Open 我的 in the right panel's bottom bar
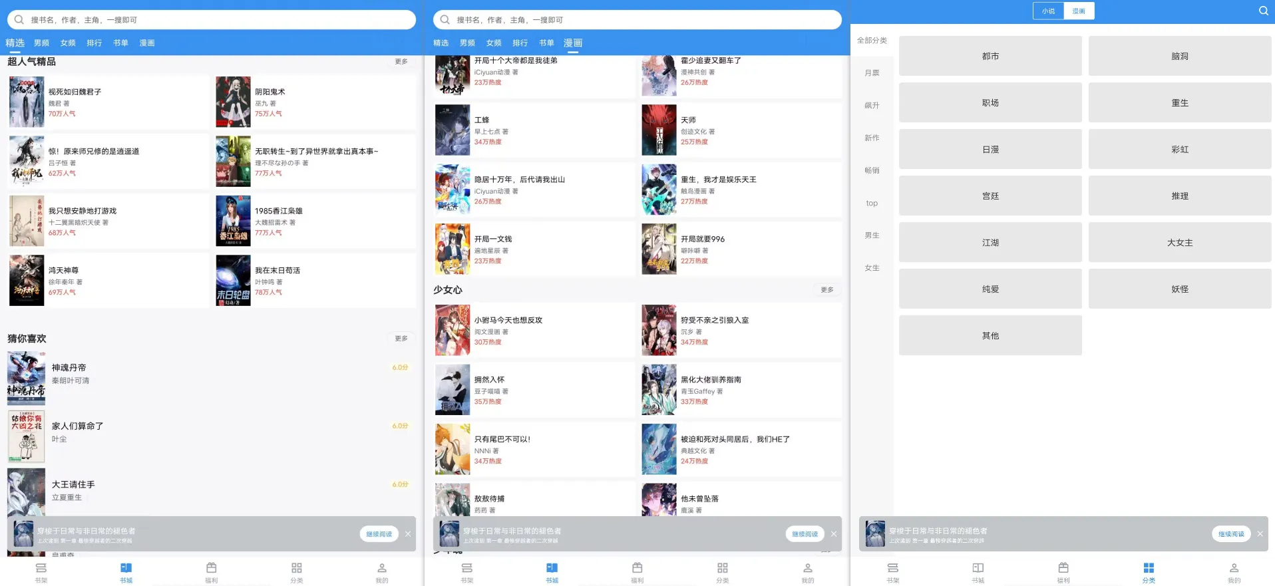The width and height of the screenshot is (1275, 586). [x=1234, y=572]
